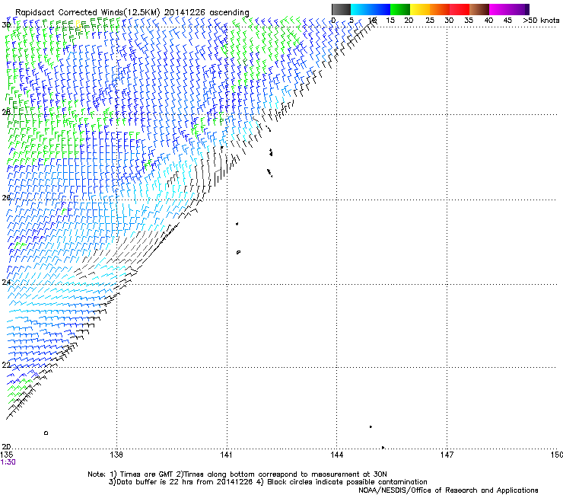
Task: Click the yellow wind barb near 30N
Action: pyautogui.click(x=78, y=24)
